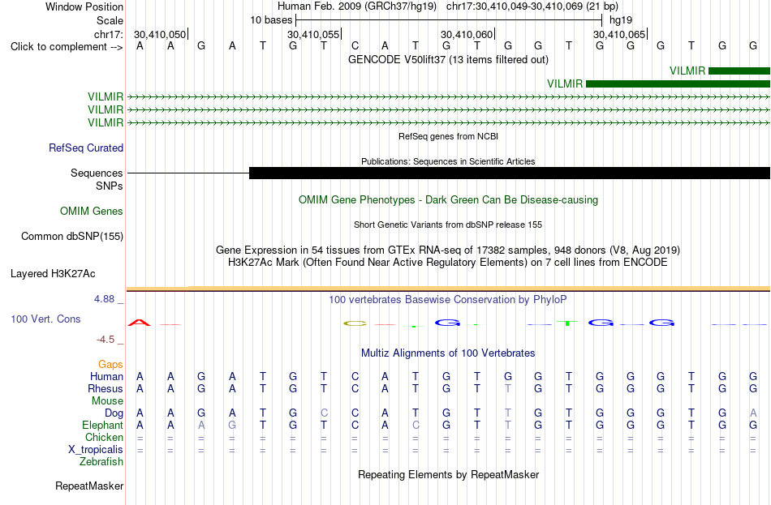Image resolution: width=771 pixels, height=505 pixels.
Task: Click the -4.5 PhyloP lower limit
Action: point(106,340)
